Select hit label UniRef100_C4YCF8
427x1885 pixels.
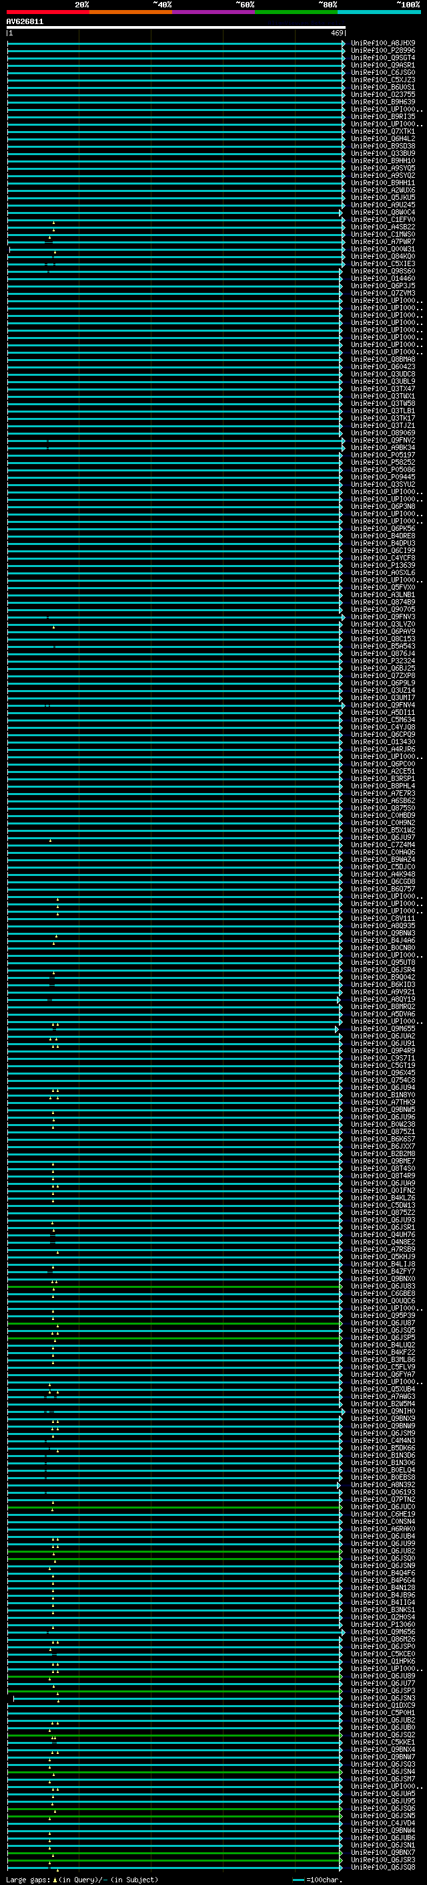(x=383, y=558)
